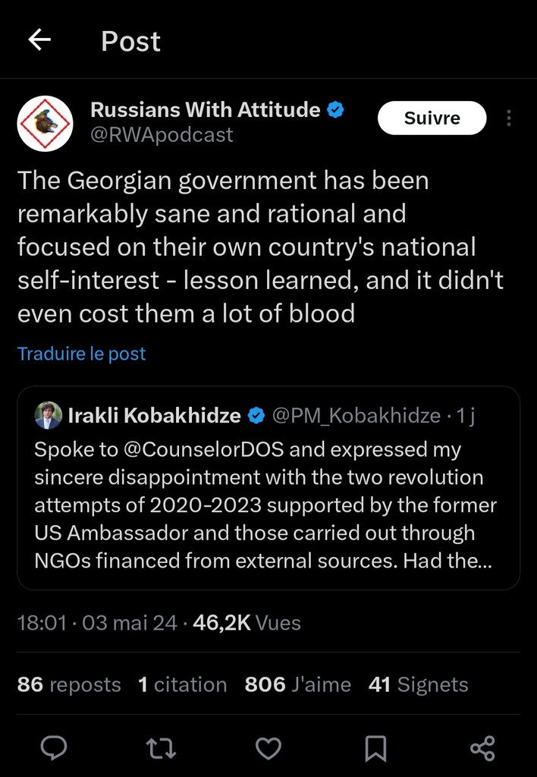This screenshot has width=537, height=777.
Task: Open the @RWApodcast handle
Action: click(162, 135)
